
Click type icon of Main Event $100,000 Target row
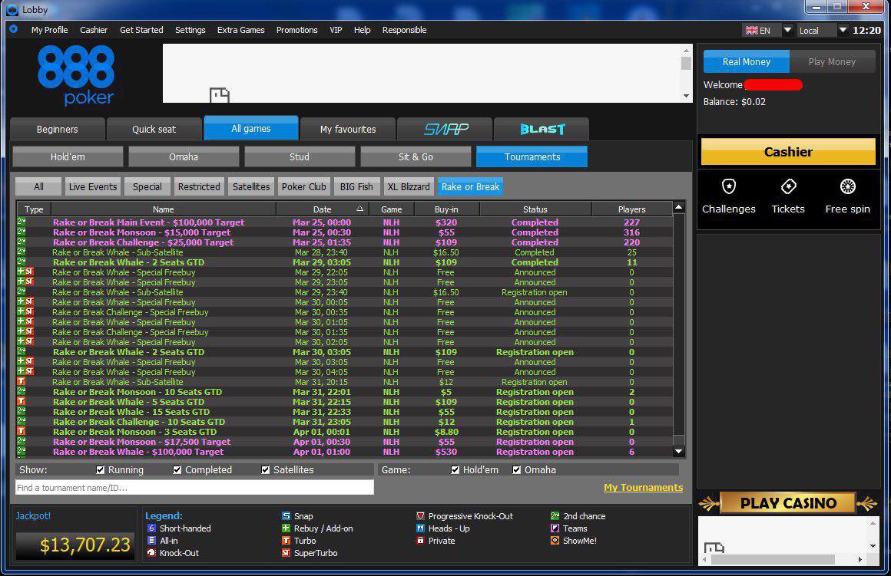pos(21,222)
